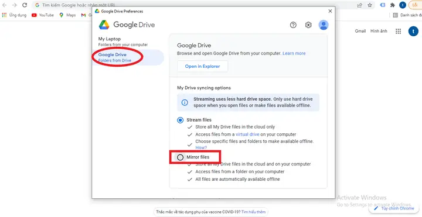Click 'Store all My Drive files in the cloud only'
The height and width of the screenshot is (217, 422).
pos(235,127)
